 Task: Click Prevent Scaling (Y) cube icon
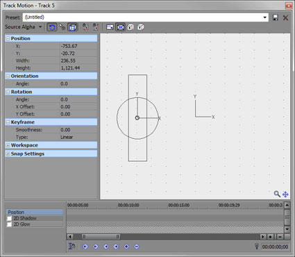(x=141, y=27)
